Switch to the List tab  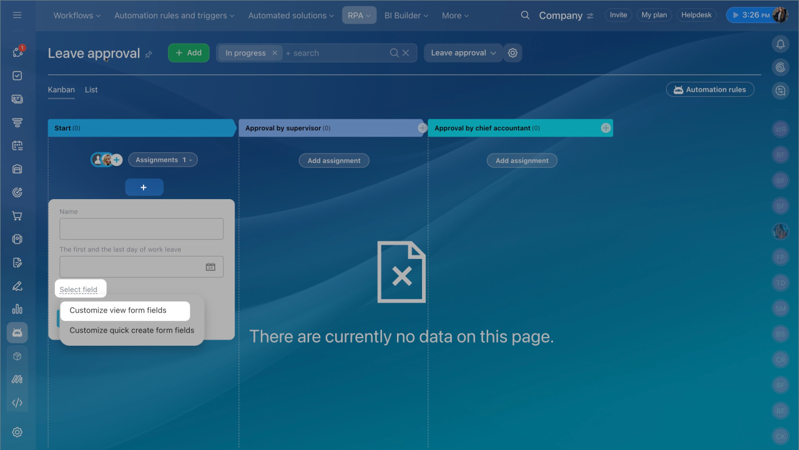coord(91,90)
